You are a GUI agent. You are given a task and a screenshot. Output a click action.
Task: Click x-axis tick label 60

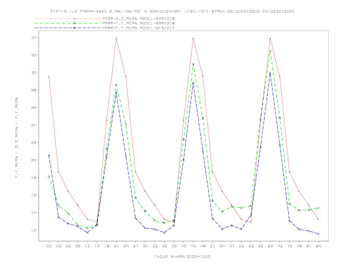(x=241, y=246)
